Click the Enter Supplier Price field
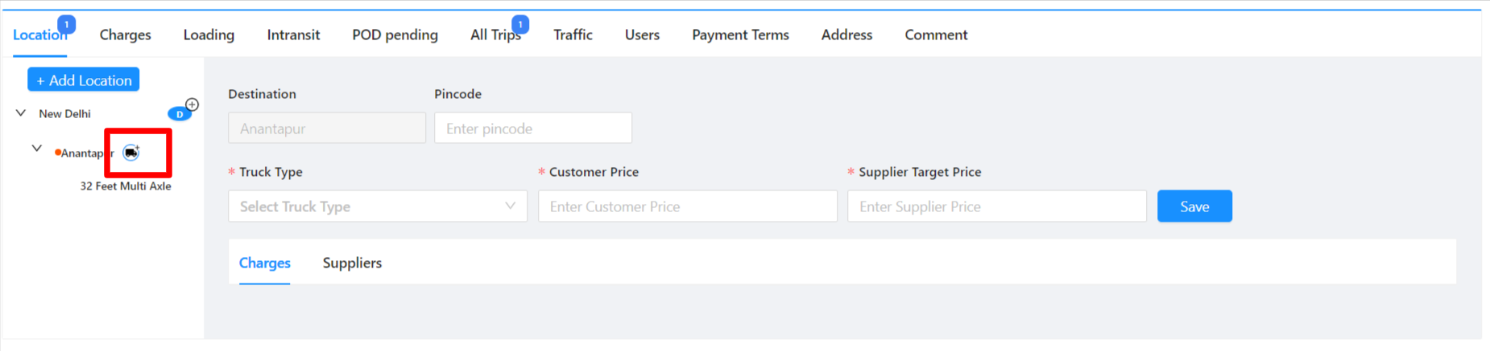 [x=996, y=206]
